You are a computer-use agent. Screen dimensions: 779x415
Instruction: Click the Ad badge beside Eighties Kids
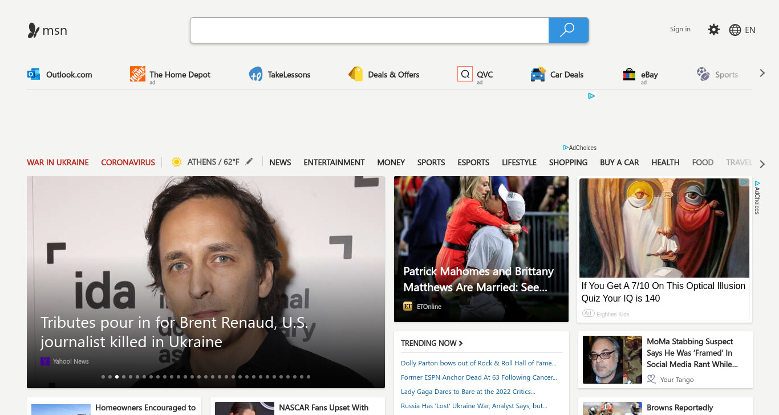coord(588,314)
